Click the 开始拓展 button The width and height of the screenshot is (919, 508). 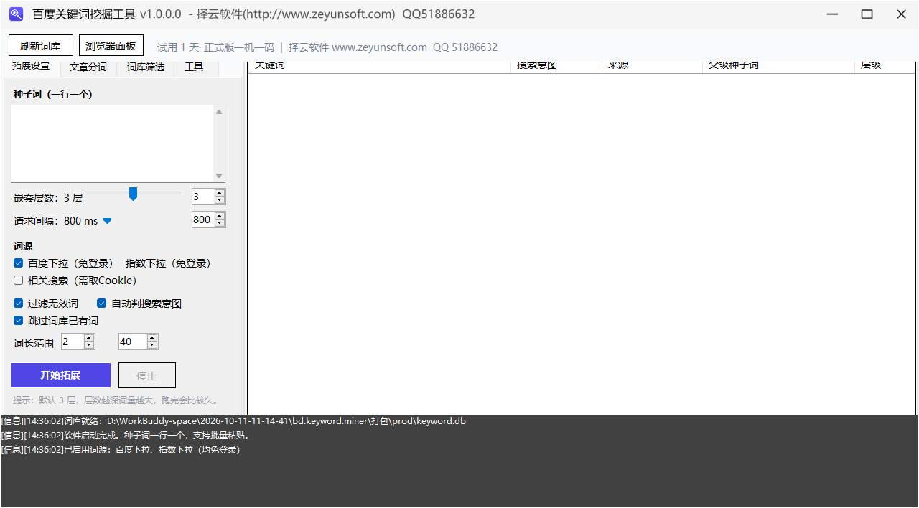point(61,375)
